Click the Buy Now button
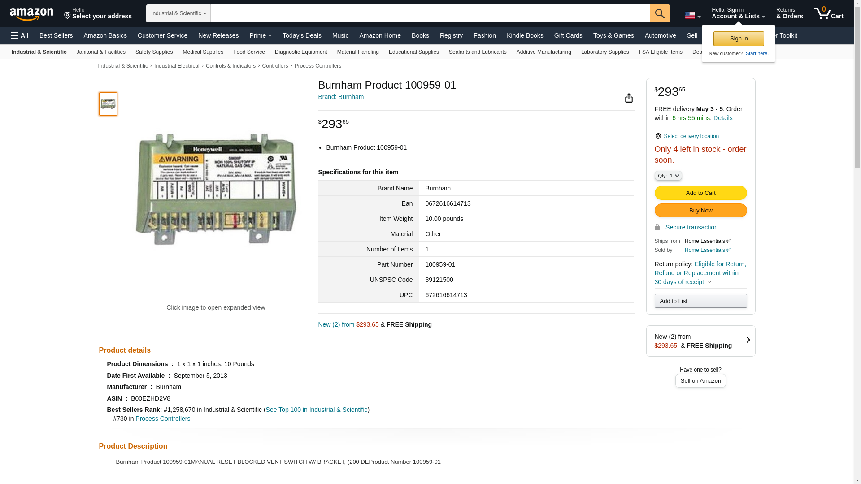Image resolution: width=861 pixels, height=484 pixels. [700, 211]
